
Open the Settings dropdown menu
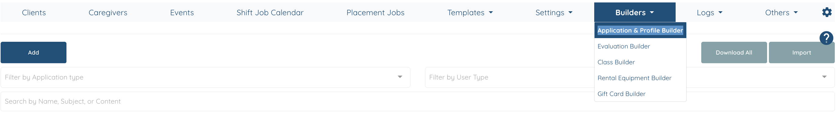[x=554, y=12]
